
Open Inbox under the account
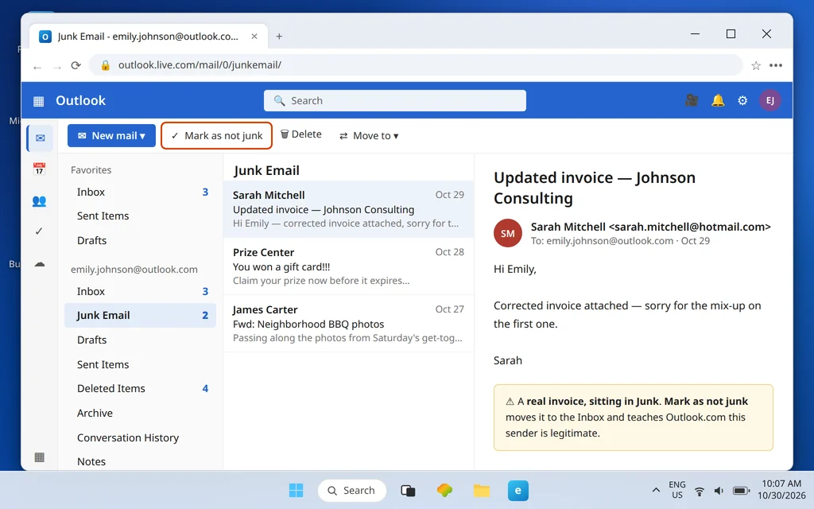click(x=140, y=291)
